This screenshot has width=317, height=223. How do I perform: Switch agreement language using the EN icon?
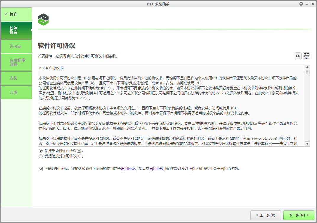click(298, 56)
